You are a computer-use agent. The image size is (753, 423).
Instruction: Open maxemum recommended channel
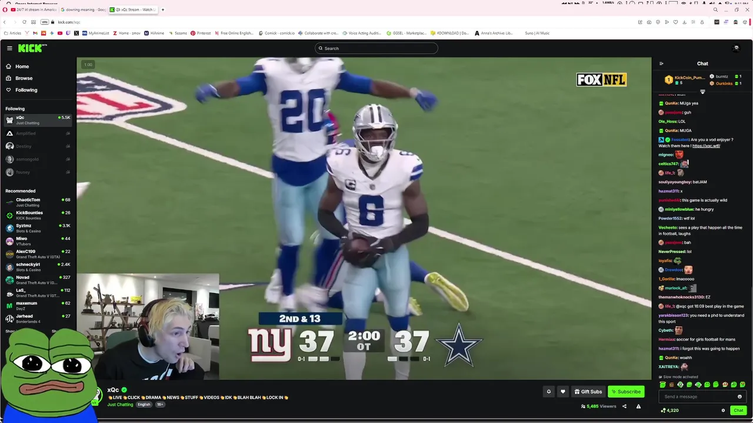pos(38,305)
